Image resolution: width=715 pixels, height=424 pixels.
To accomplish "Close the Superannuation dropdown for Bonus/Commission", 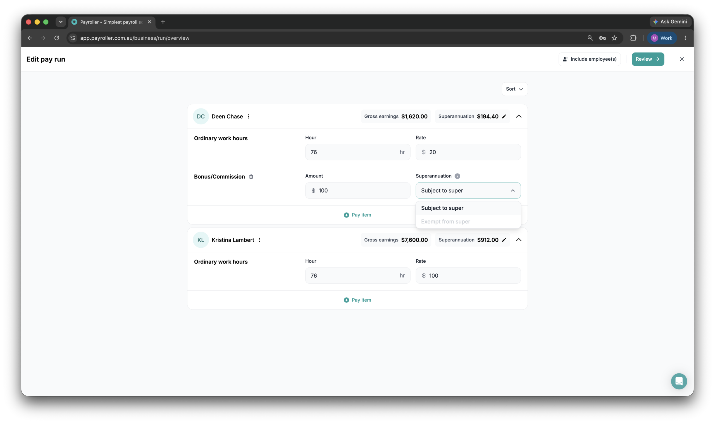I will point(468,191).
